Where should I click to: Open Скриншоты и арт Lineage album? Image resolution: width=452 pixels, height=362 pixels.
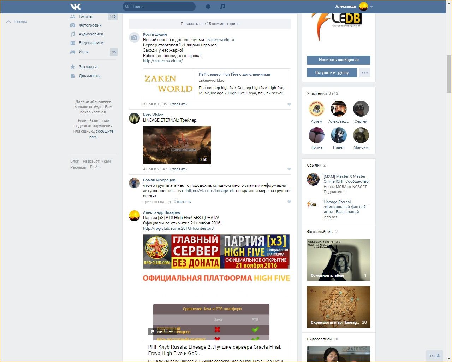pyautogui.click(x=339, y=307)
